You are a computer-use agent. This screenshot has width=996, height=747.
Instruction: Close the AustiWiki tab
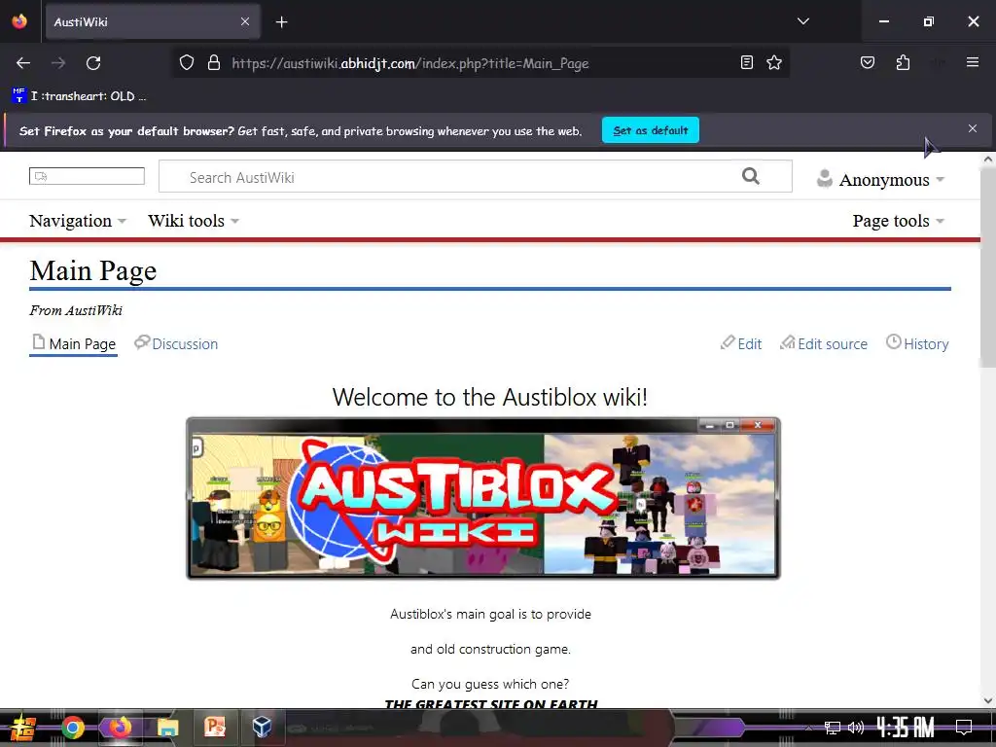point(245,21)
